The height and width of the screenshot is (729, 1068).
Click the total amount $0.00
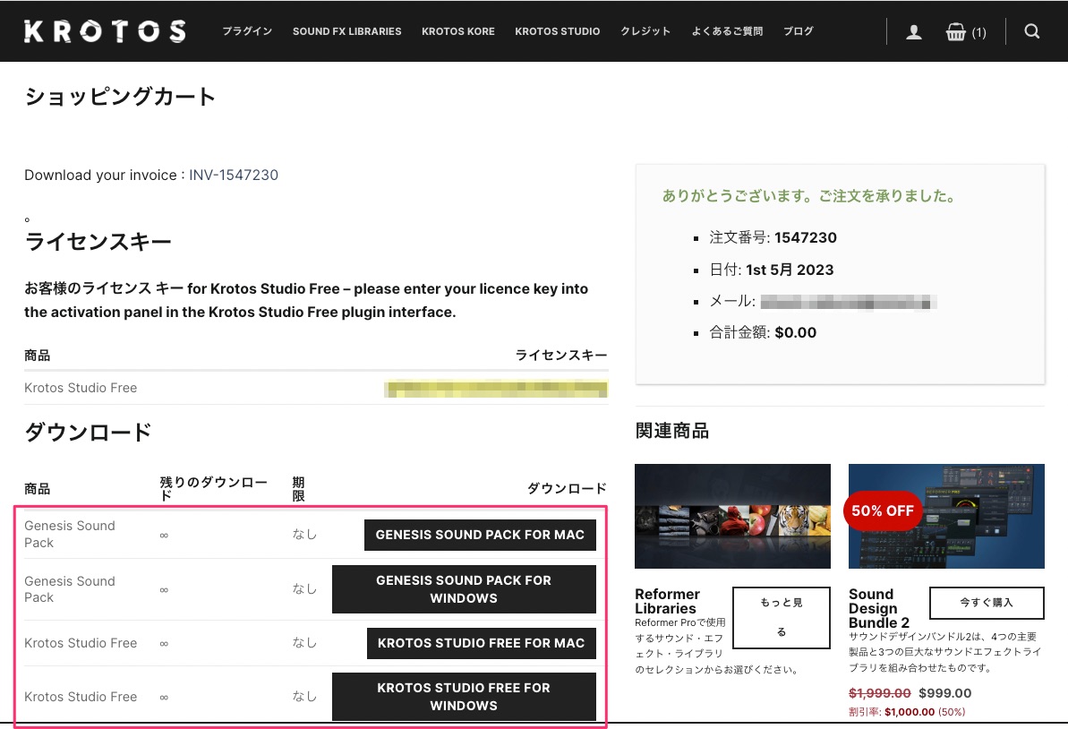796,332
